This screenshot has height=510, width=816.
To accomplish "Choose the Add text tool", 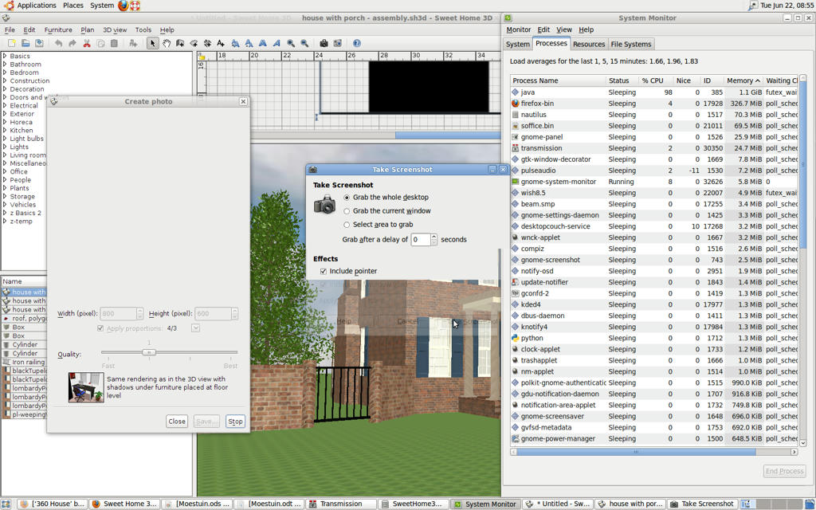I will [221, 43].
